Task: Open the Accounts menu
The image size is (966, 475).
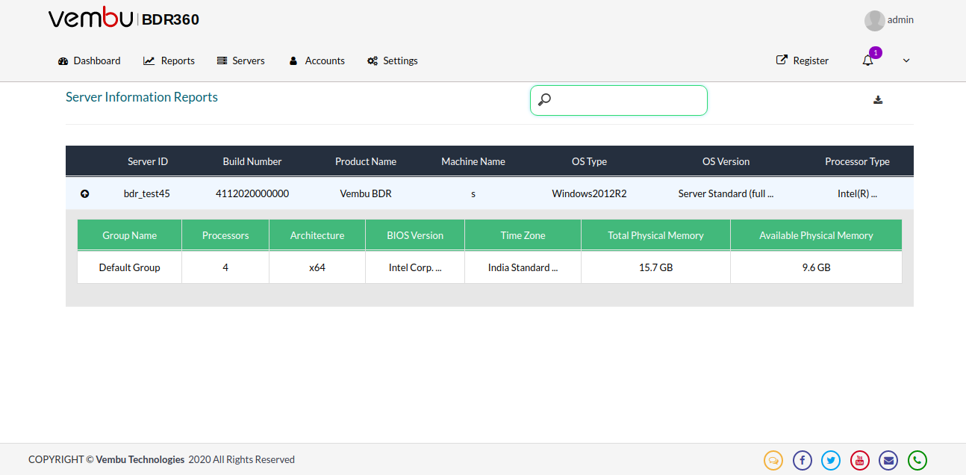Action: pos(317,60)
